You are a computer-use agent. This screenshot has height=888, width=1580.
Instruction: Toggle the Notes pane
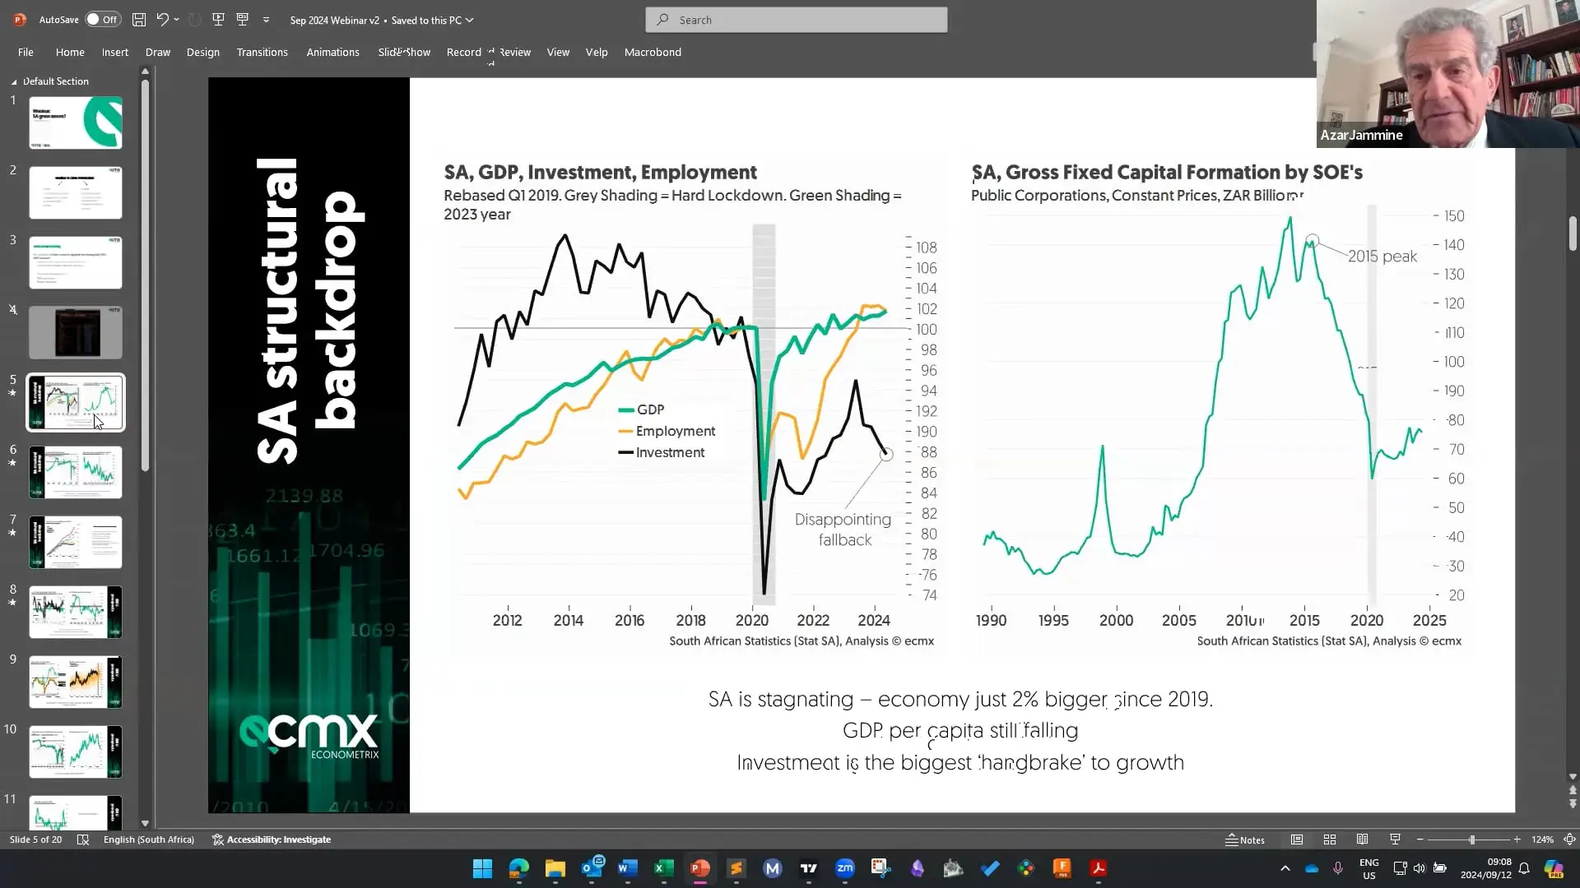click(1245, 839)
